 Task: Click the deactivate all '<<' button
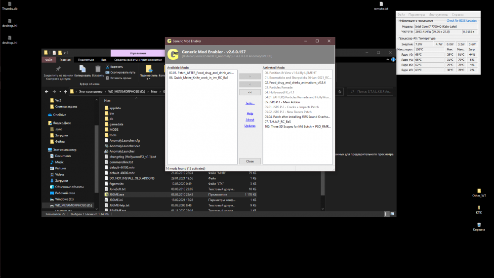pos(249,92)
